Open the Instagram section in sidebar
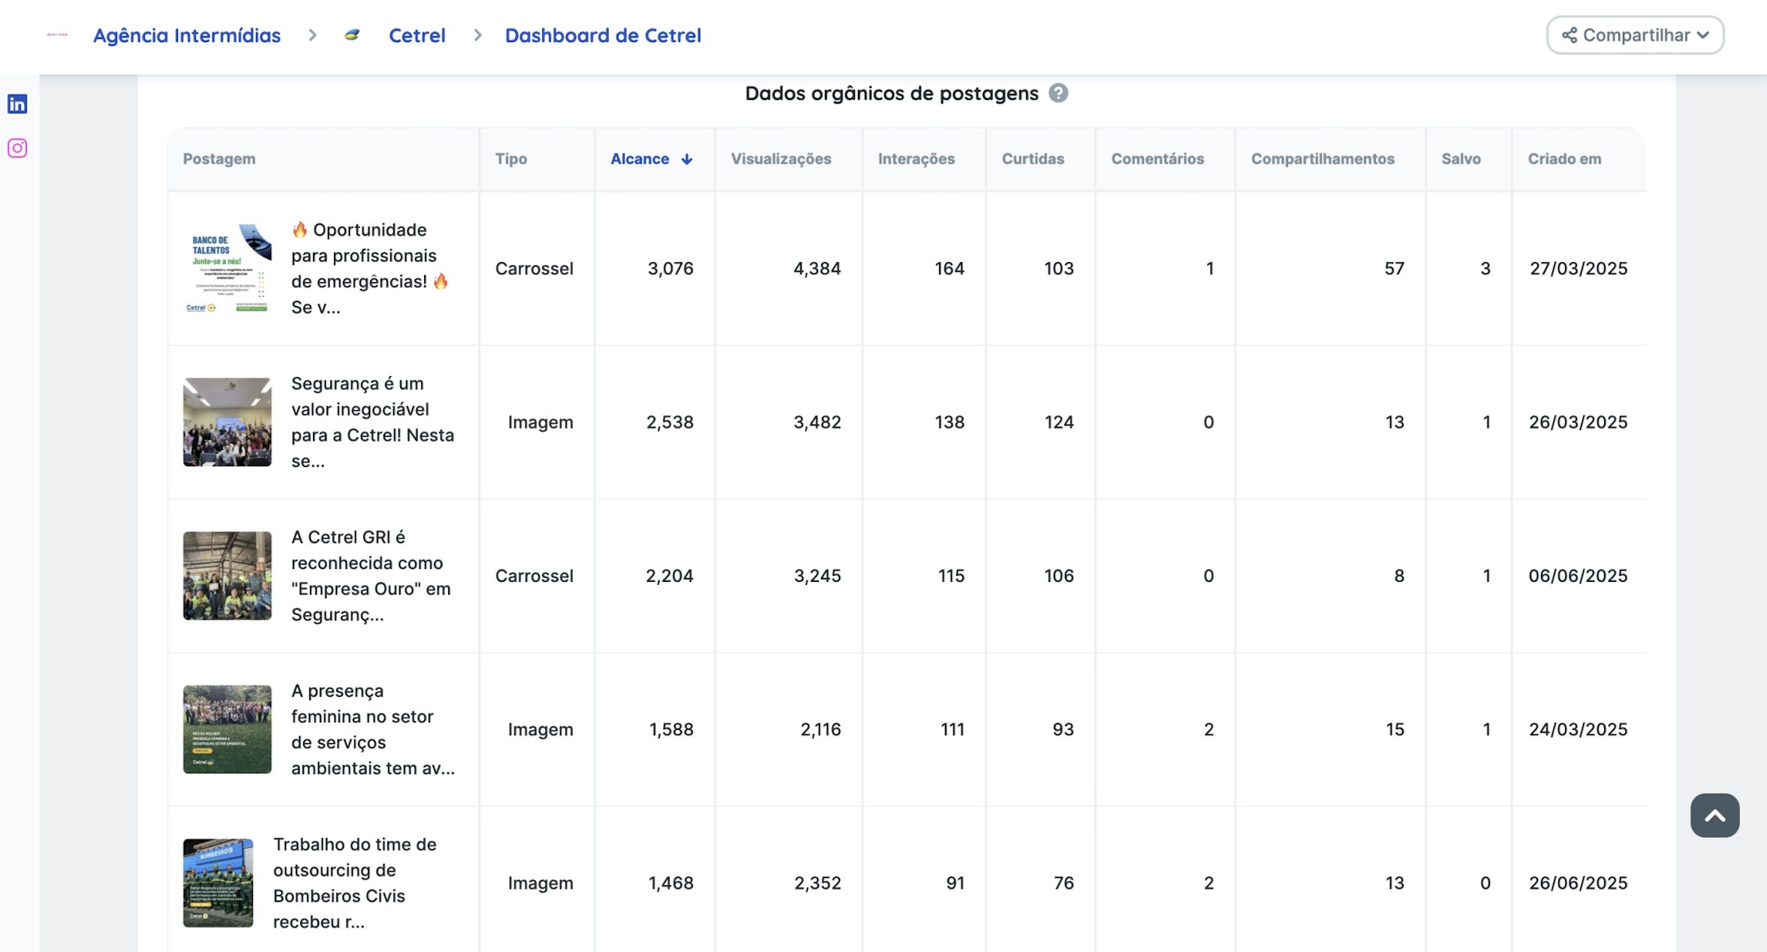The width and height of the screenshot is (1767, 952). [17, 148]
